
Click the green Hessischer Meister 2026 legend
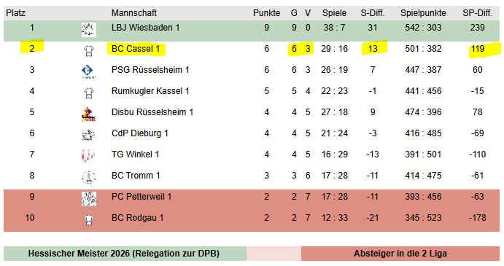[125, 254]
